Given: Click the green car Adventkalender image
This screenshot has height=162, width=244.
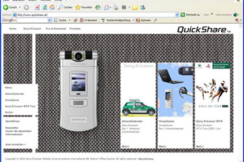Looking at the screenshot, I should pos(138,108).
